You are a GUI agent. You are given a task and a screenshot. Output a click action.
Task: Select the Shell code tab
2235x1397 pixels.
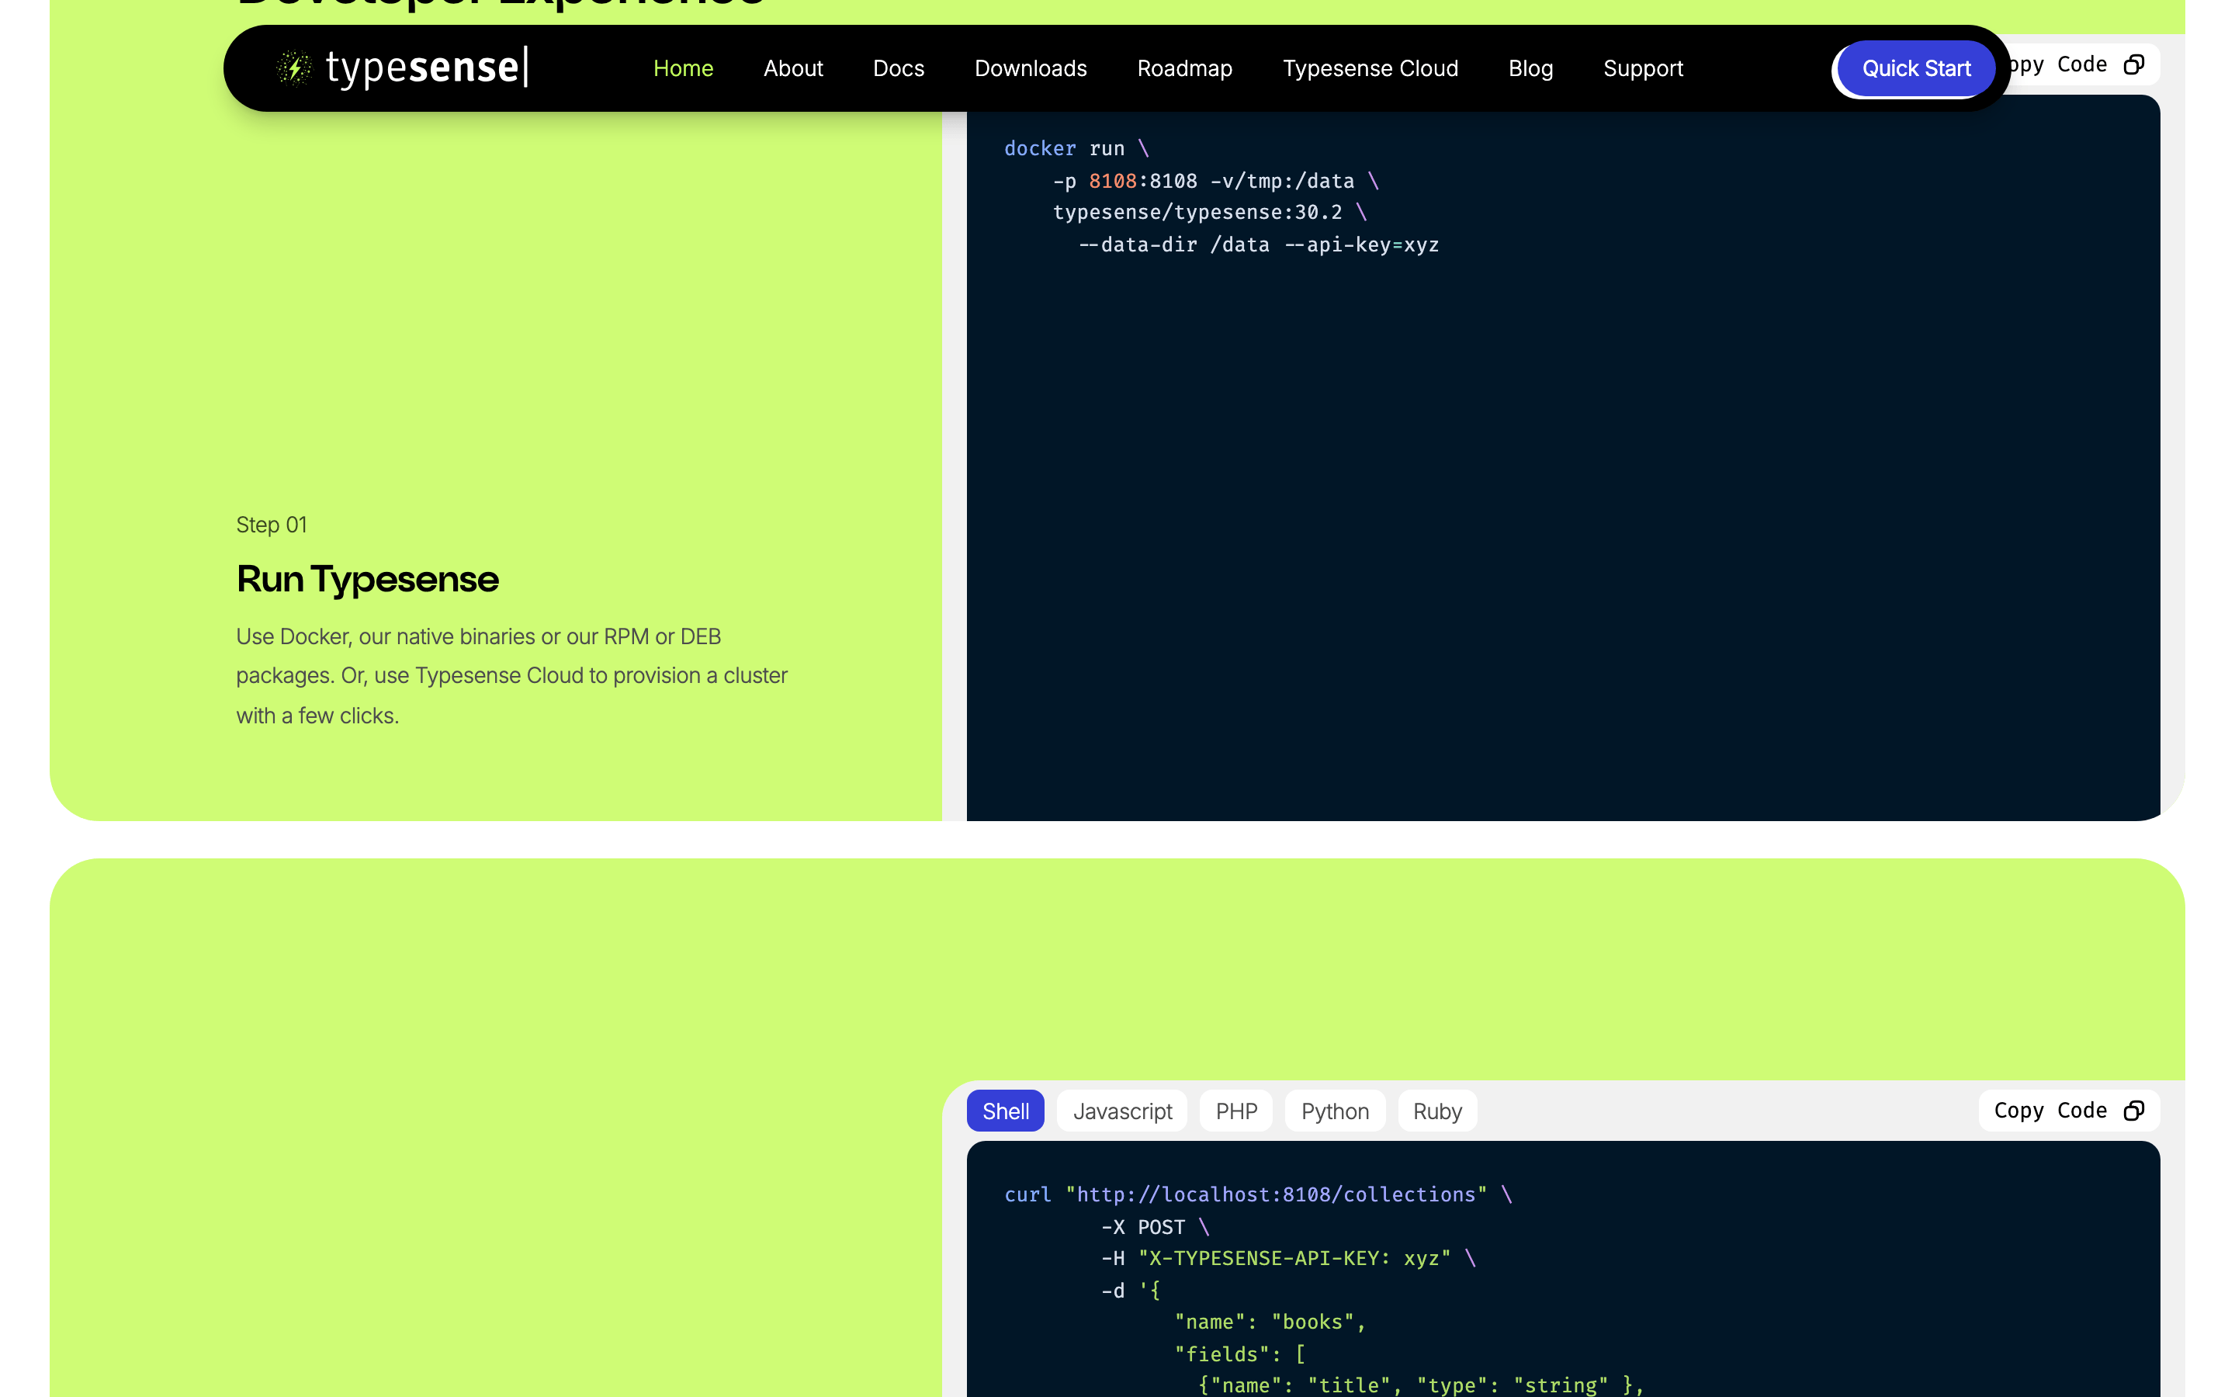[x=1006, y=1111]
